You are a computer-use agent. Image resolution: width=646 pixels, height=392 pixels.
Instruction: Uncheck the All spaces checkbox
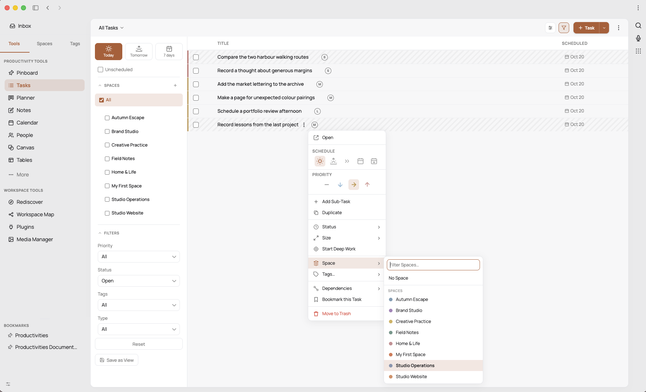pos(102,100)
